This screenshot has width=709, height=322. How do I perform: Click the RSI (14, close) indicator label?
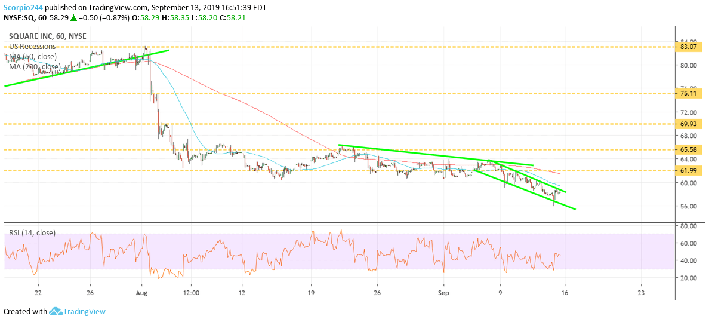pyautogui.click(x=32, y=233)
